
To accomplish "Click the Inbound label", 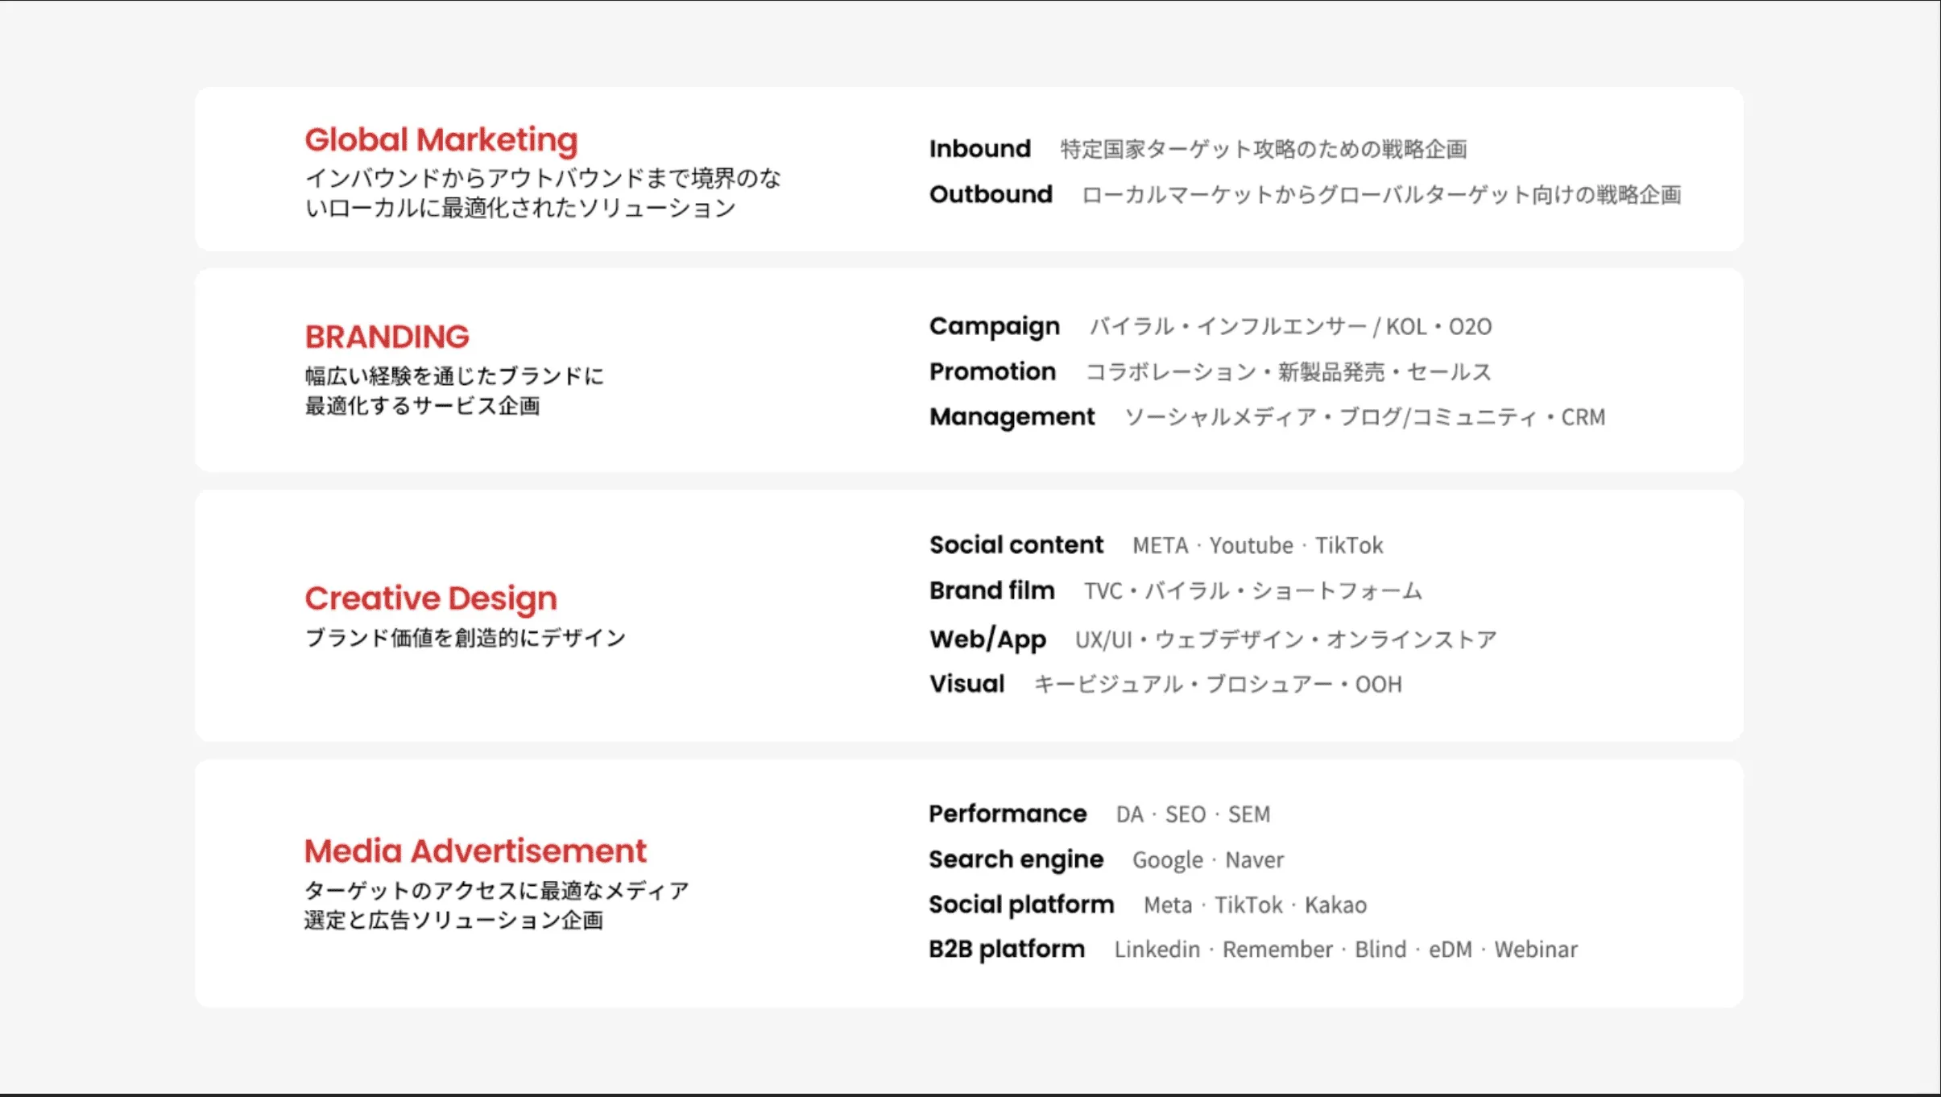I will (x=979, y=149).
